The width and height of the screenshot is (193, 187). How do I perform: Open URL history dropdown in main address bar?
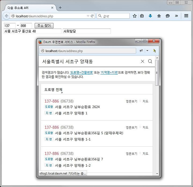coord(88,16)
